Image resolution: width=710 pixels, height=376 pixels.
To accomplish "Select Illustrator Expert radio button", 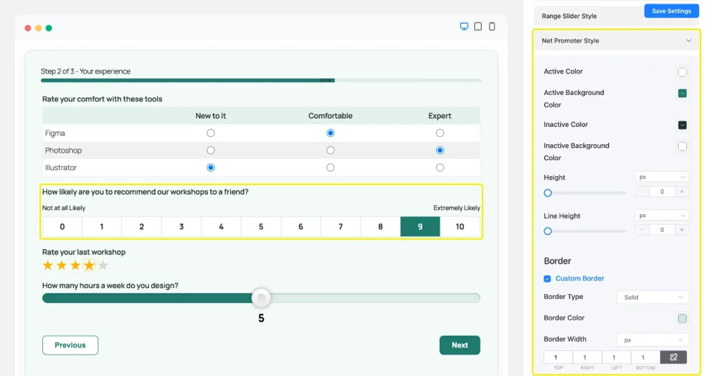I will click(440, 167).
